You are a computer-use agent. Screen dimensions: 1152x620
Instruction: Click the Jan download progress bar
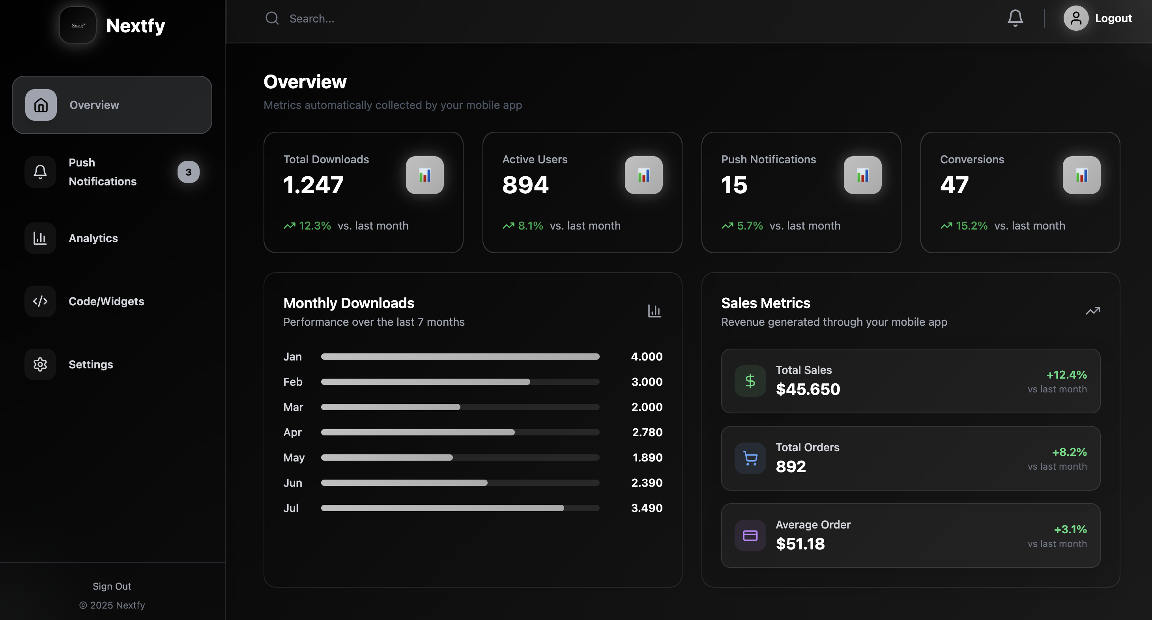pos(460,356)
